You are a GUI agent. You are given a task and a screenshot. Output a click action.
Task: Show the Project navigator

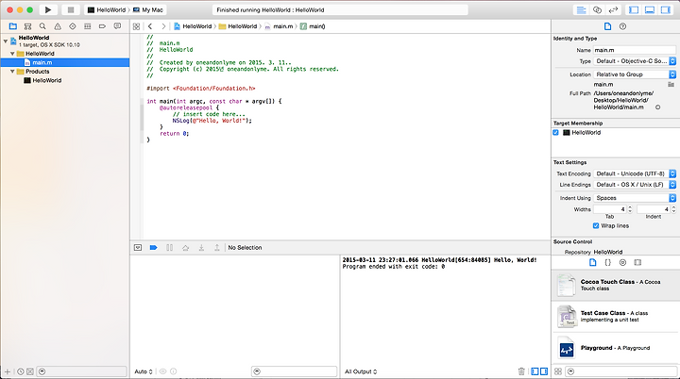[12, 26]
